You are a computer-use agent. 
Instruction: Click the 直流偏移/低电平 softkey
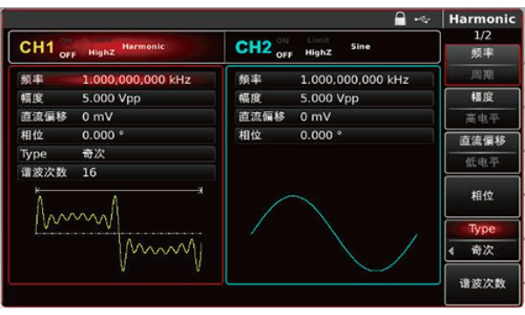(x=482, y=152)
